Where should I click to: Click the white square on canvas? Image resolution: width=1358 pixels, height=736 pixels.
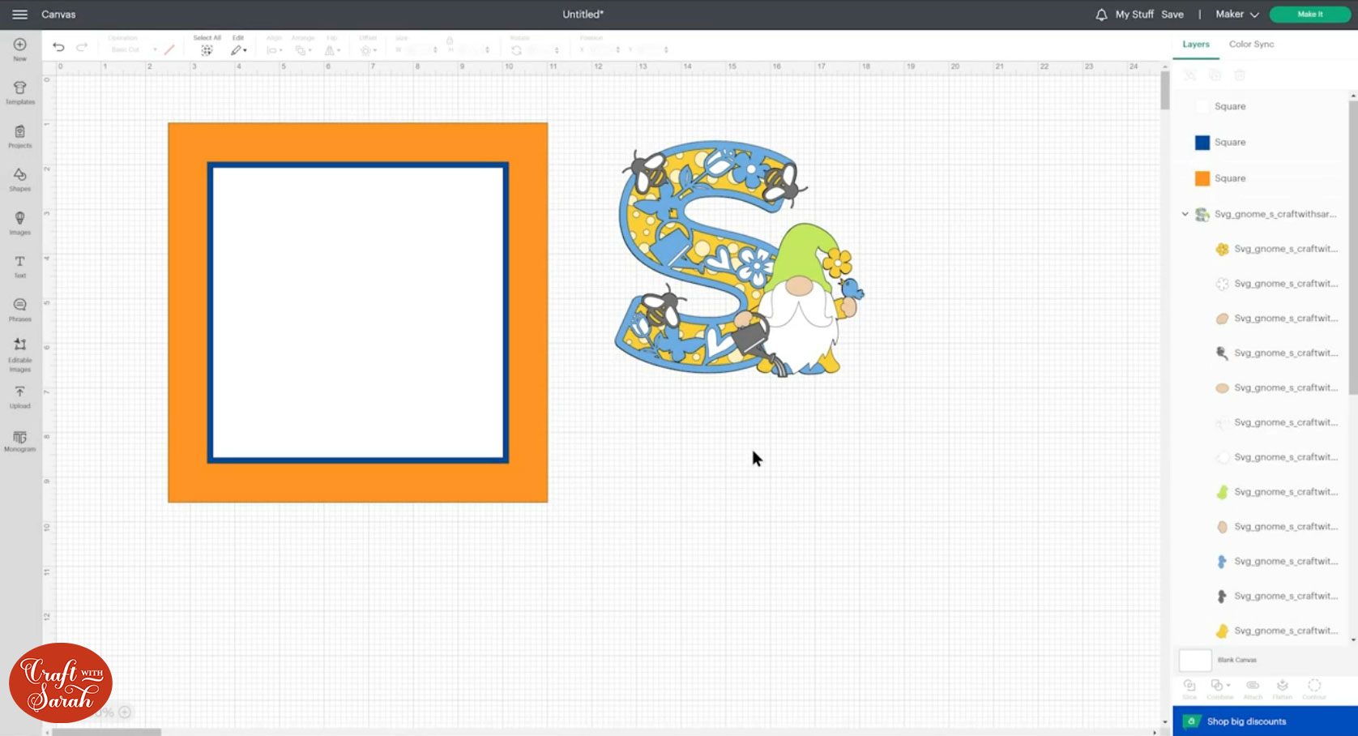358,312
